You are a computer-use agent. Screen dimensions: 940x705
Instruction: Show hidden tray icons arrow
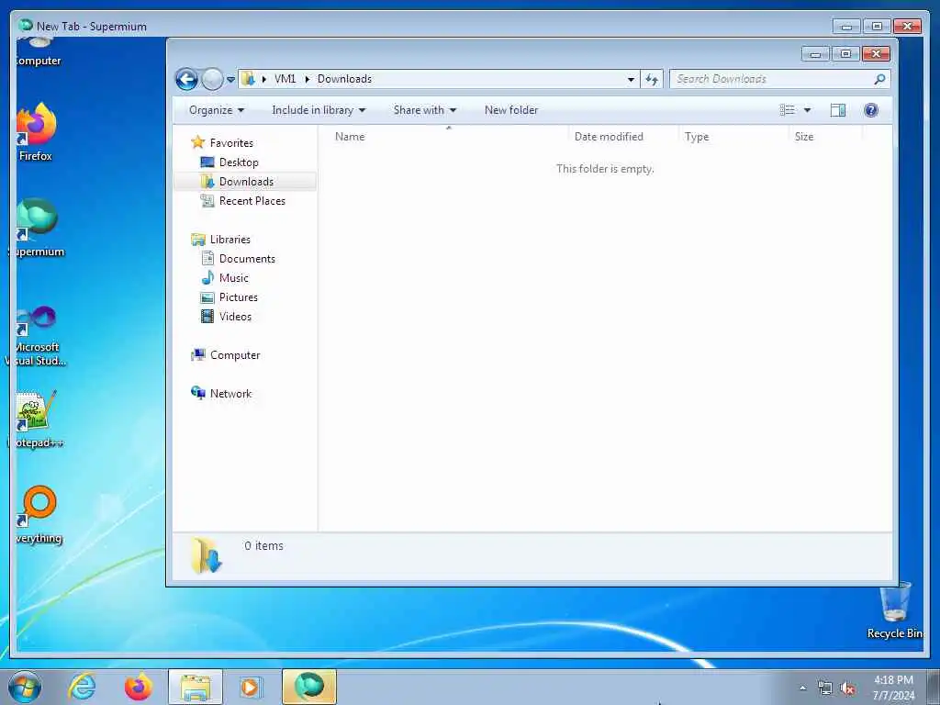(802, 688)
